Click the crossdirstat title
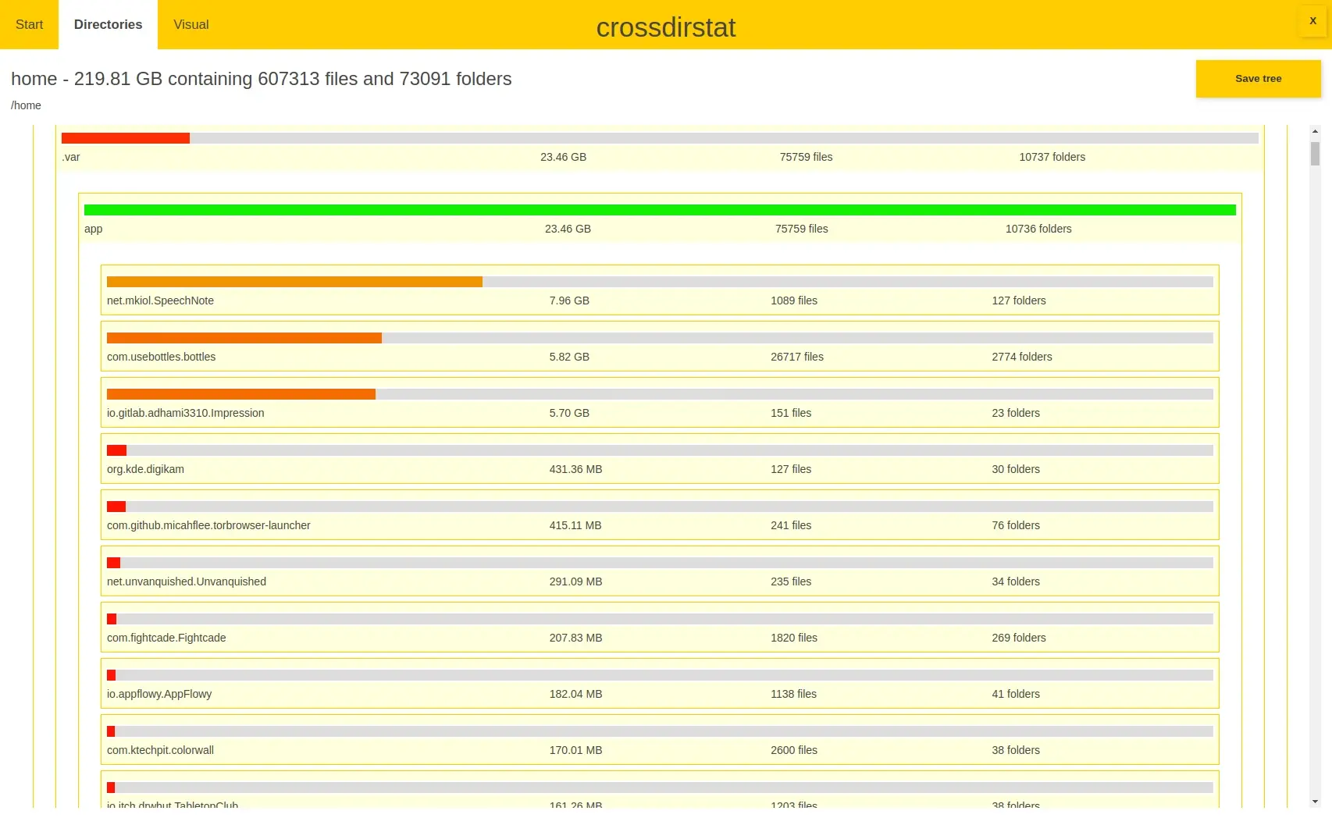 pos(666,27)
